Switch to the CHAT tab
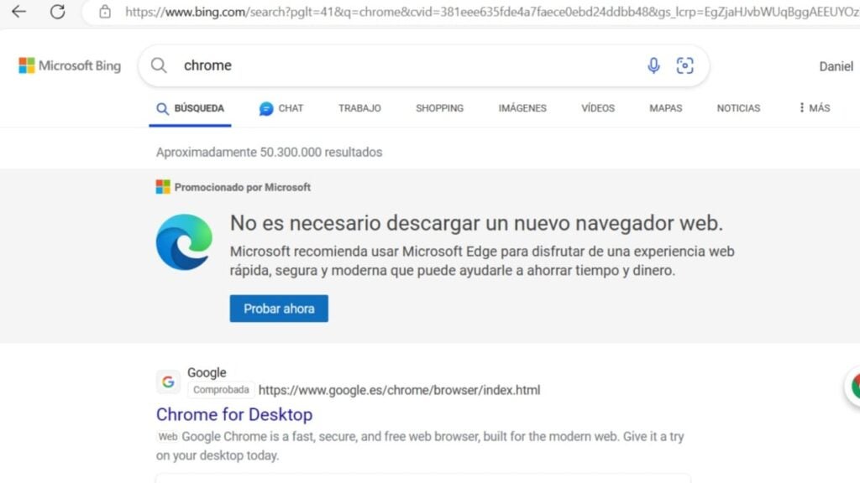This screenshot has height=483, width=860. [x=281, y=108]
